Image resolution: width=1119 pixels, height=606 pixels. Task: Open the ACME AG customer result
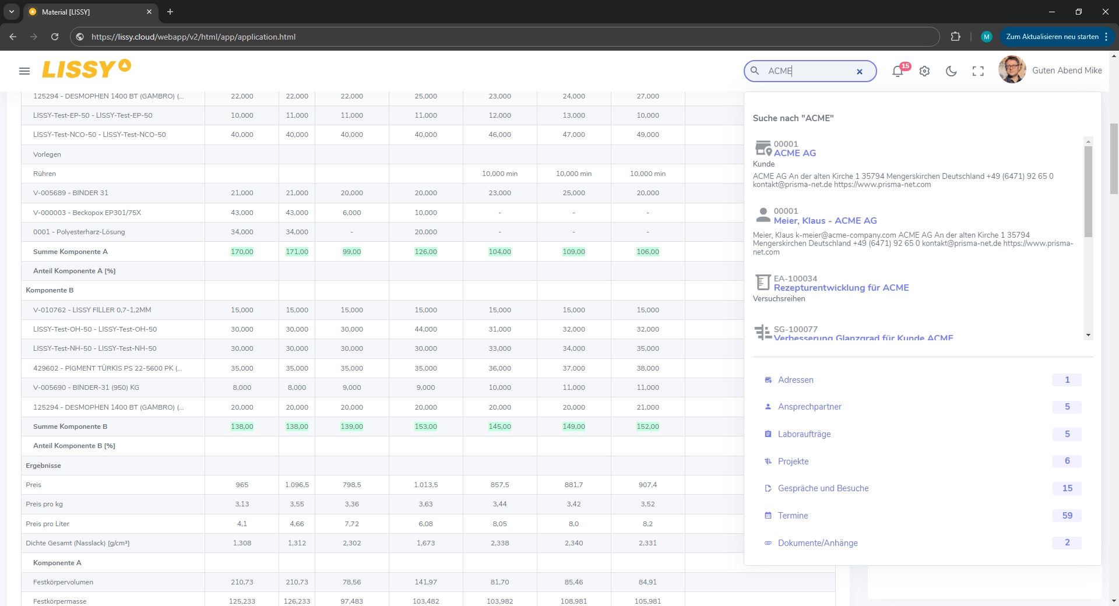(x=794, y=153)
